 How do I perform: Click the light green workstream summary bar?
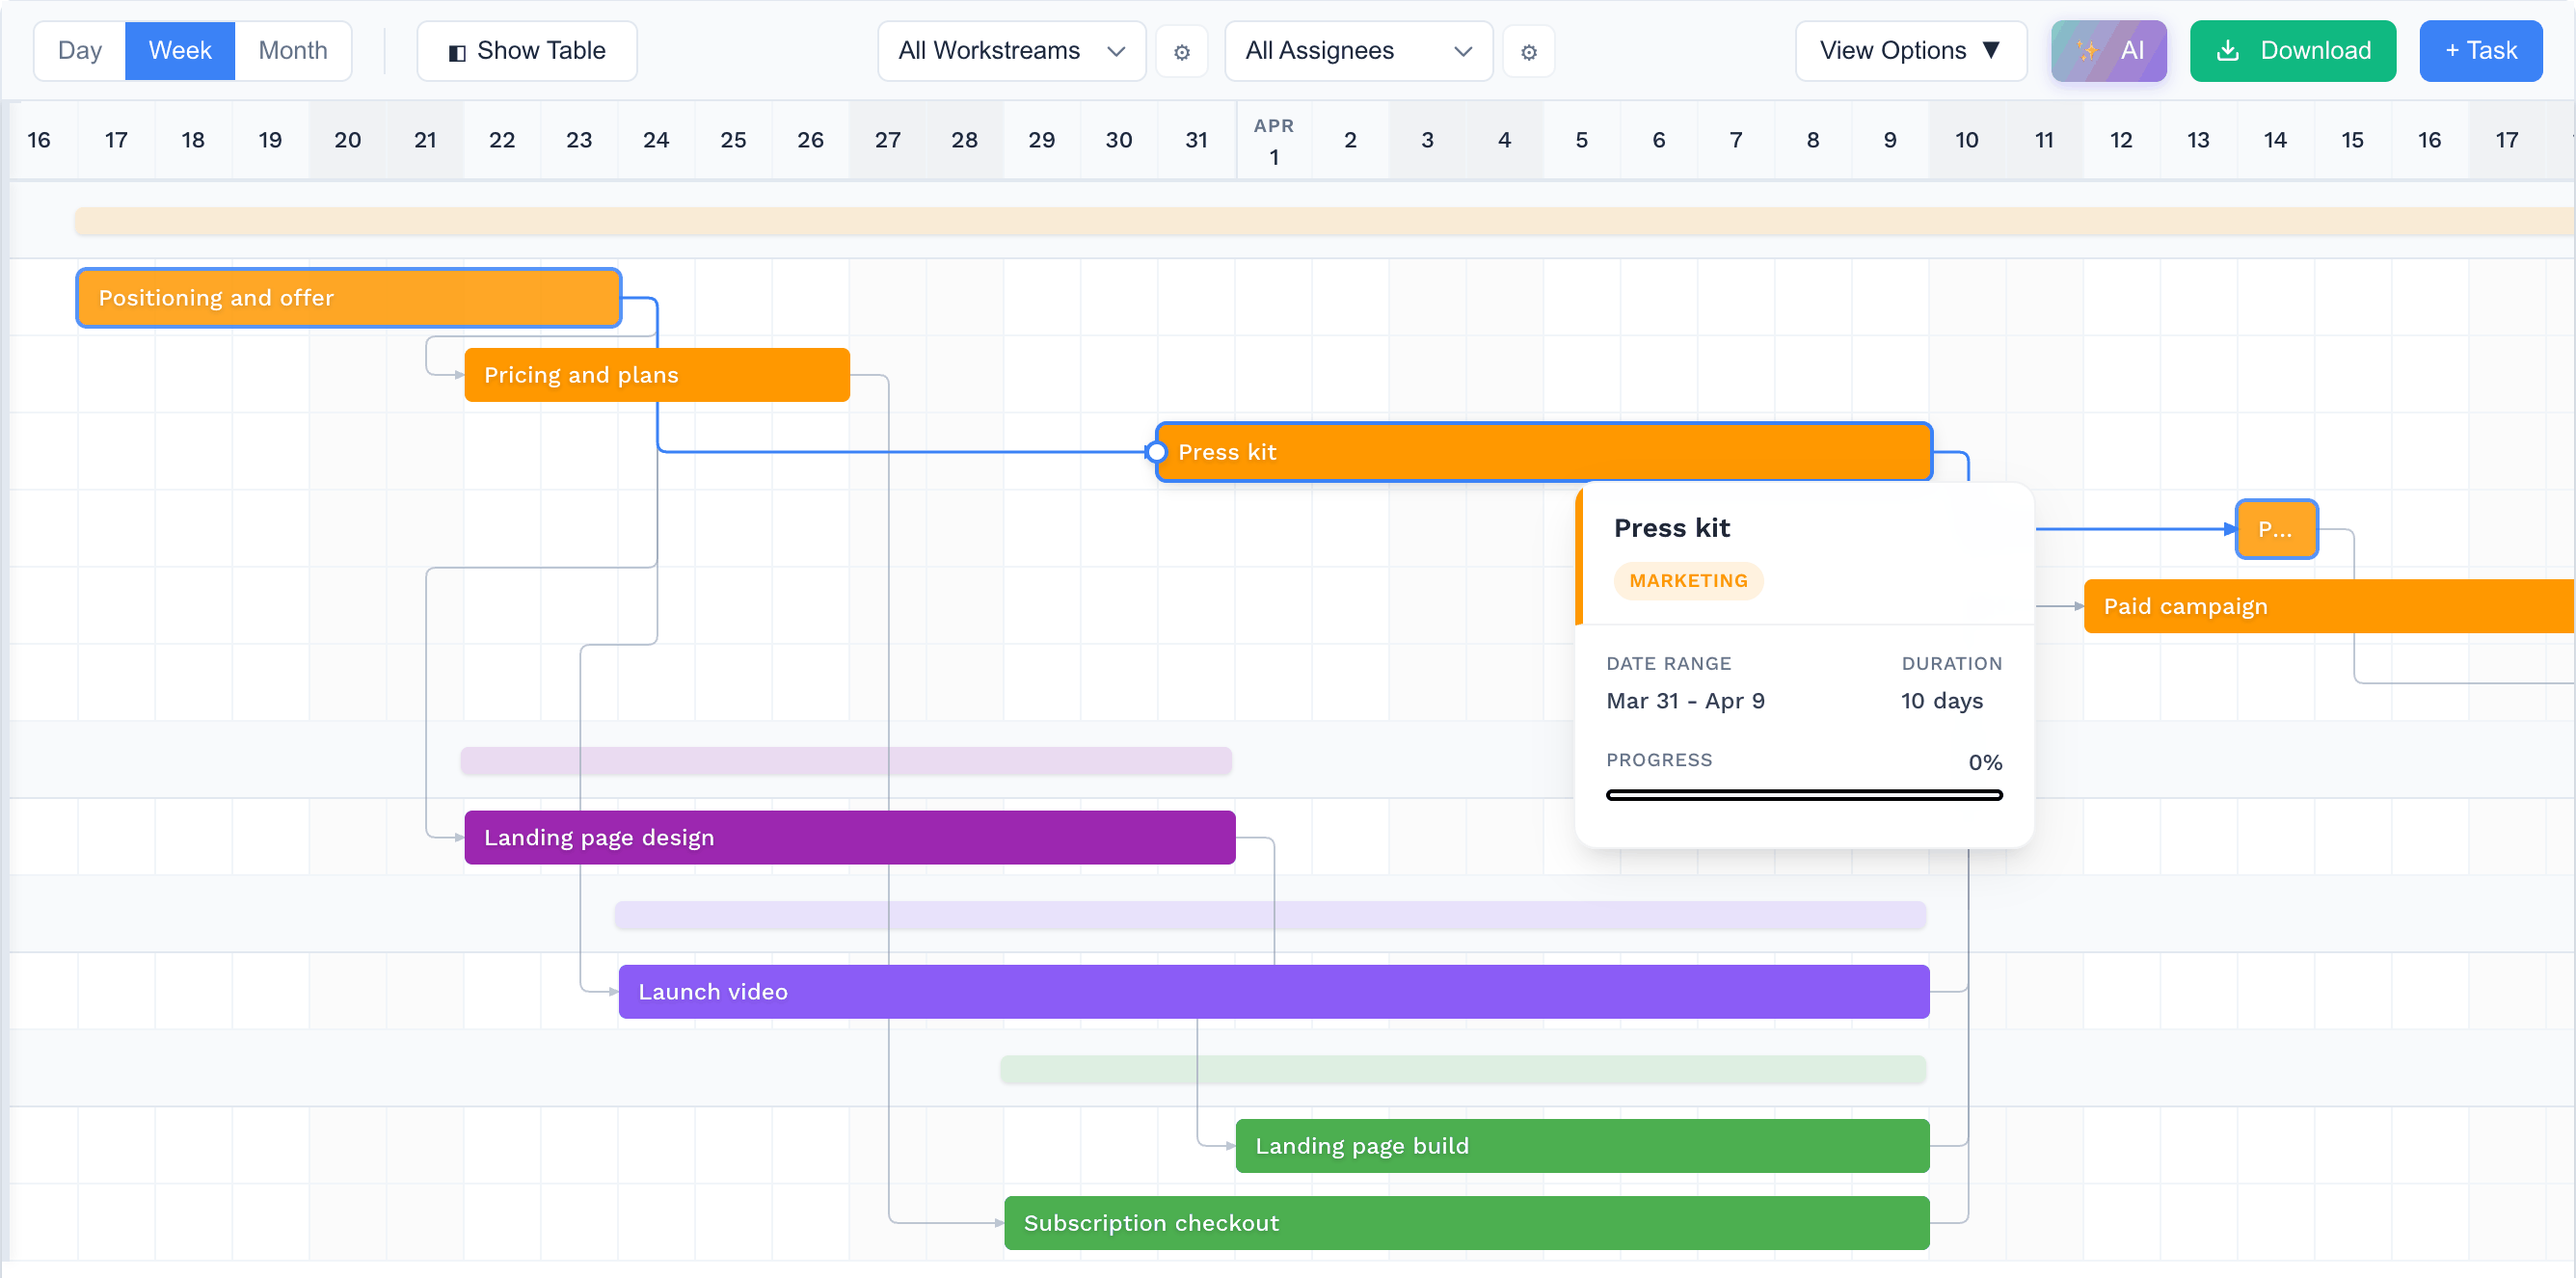point(1463,1068)
